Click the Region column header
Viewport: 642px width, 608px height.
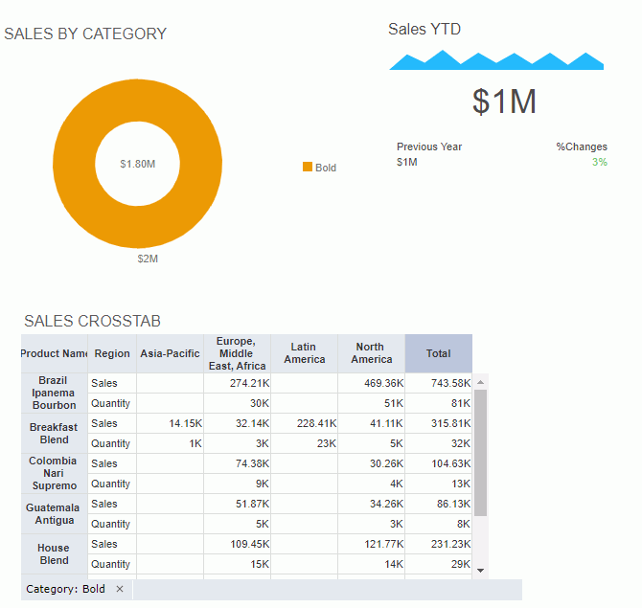point(112,353)
